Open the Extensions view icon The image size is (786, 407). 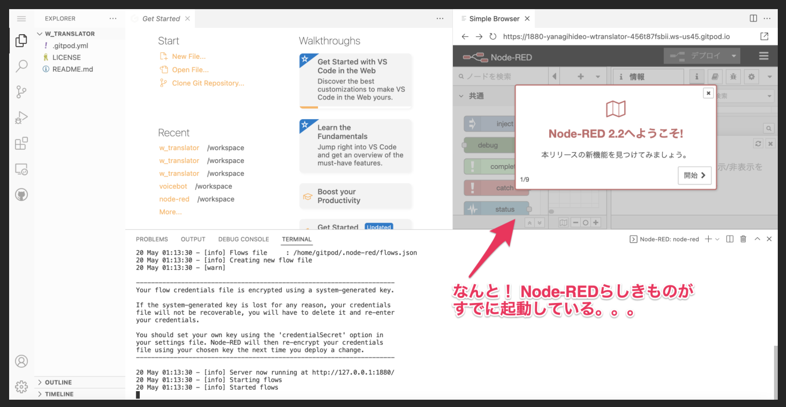point(21,143)
